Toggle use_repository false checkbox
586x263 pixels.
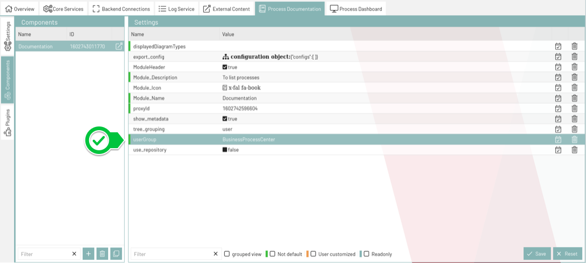pos(225,150)
